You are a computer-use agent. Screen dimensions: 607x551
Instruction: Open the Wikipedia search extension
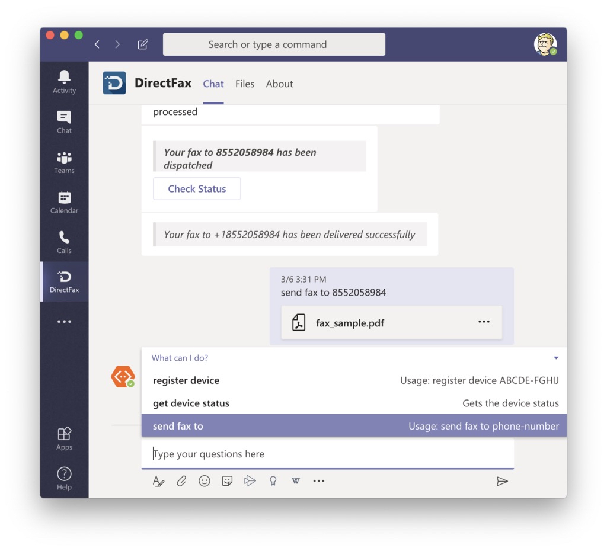(296, 481)
